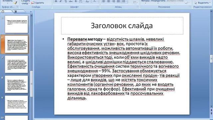The image size is (213, 120).
Task: Toggle italic formatting (К)
Action: [61, 1]
